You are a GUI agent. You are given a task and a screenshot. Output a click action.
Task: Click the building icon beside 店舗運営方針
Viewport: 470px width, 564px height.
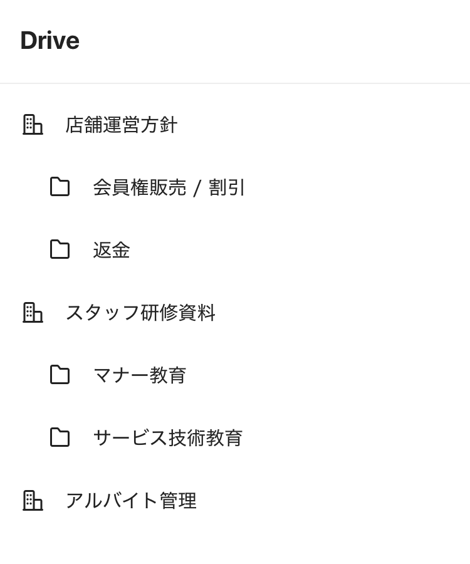33,124
